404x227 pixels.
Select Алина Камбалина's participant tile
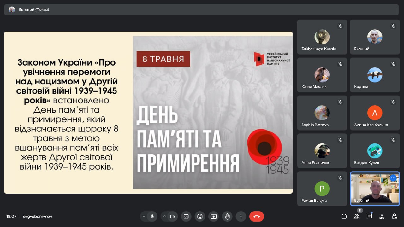[x=375, y=113]
